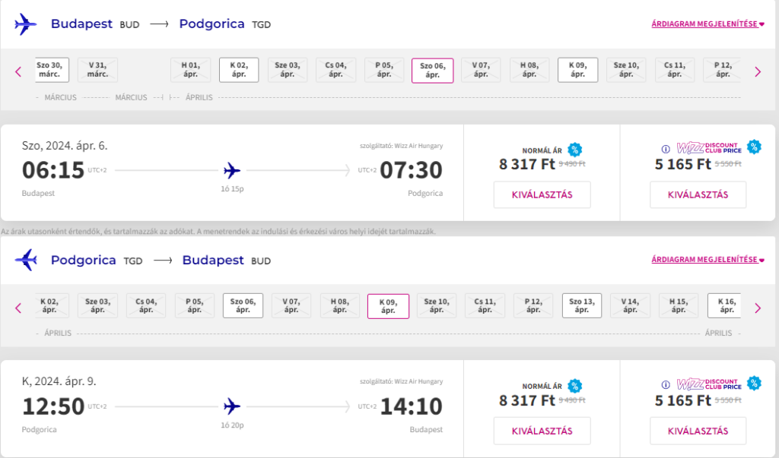779x458 pixels.
Task: Go to previous return dates with left arrow
Action: click(18, 308)
